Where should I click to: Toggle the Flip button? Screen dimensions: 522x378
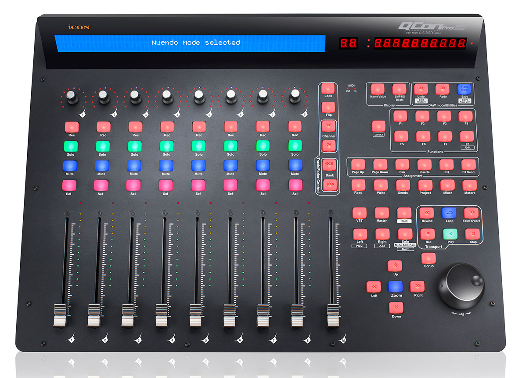coord(328,107)
